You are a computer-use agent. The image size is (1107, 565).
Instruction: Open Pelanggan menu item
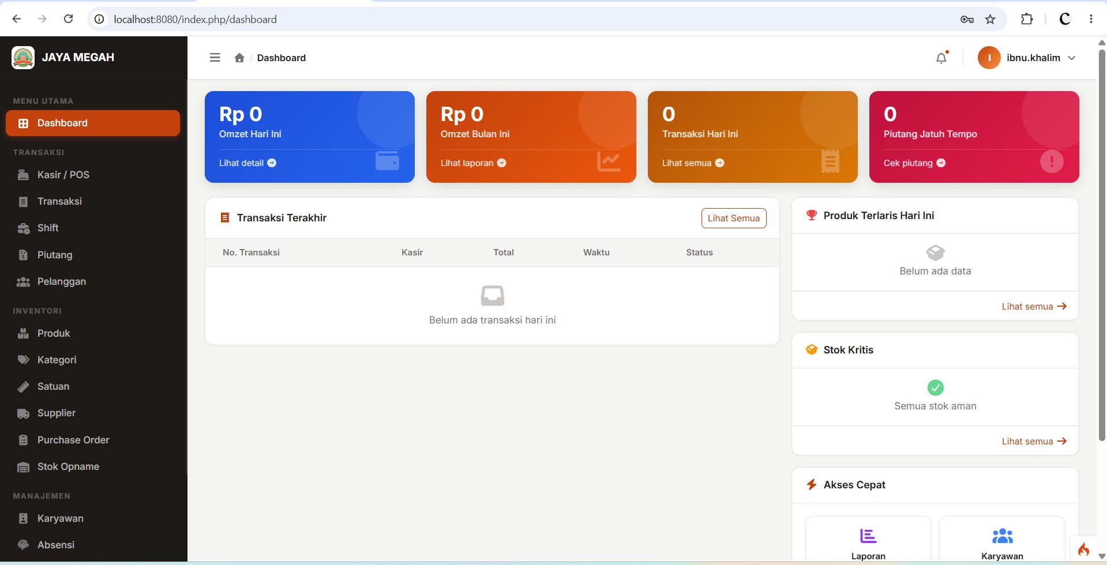pos(93,281)
